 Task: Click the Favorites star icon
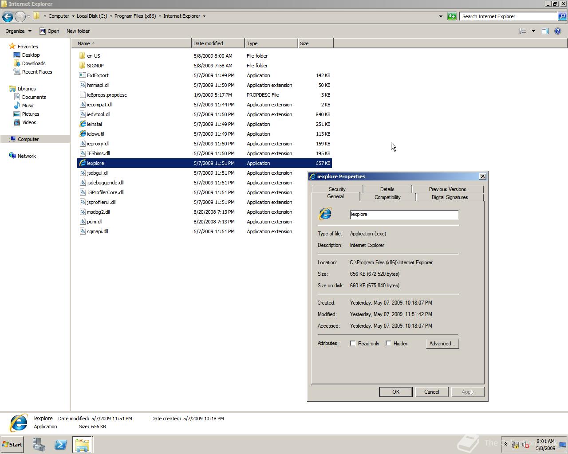[12, 46]
